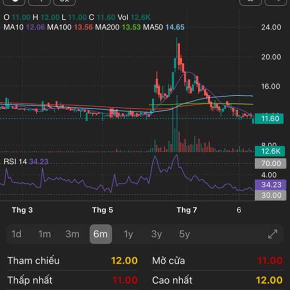Select the 1m time range
This screenshot has width=290, height=290.
click(44, 234)
